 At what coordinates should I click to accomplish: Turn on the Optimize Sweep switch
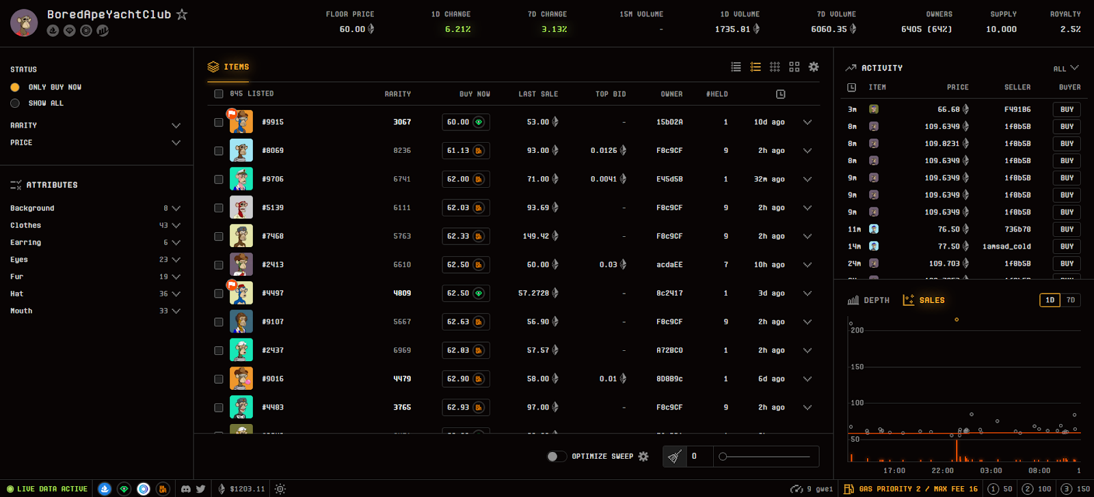[557, 456]
